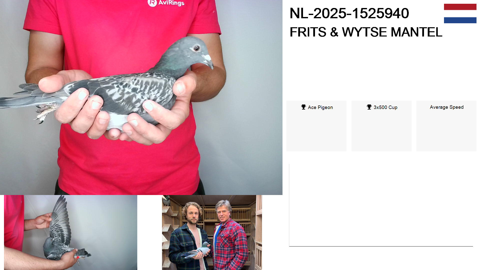Click the owner name Frits & Wytse Mantel
This screenshot has width=480, height=270.
pos(366,32)
